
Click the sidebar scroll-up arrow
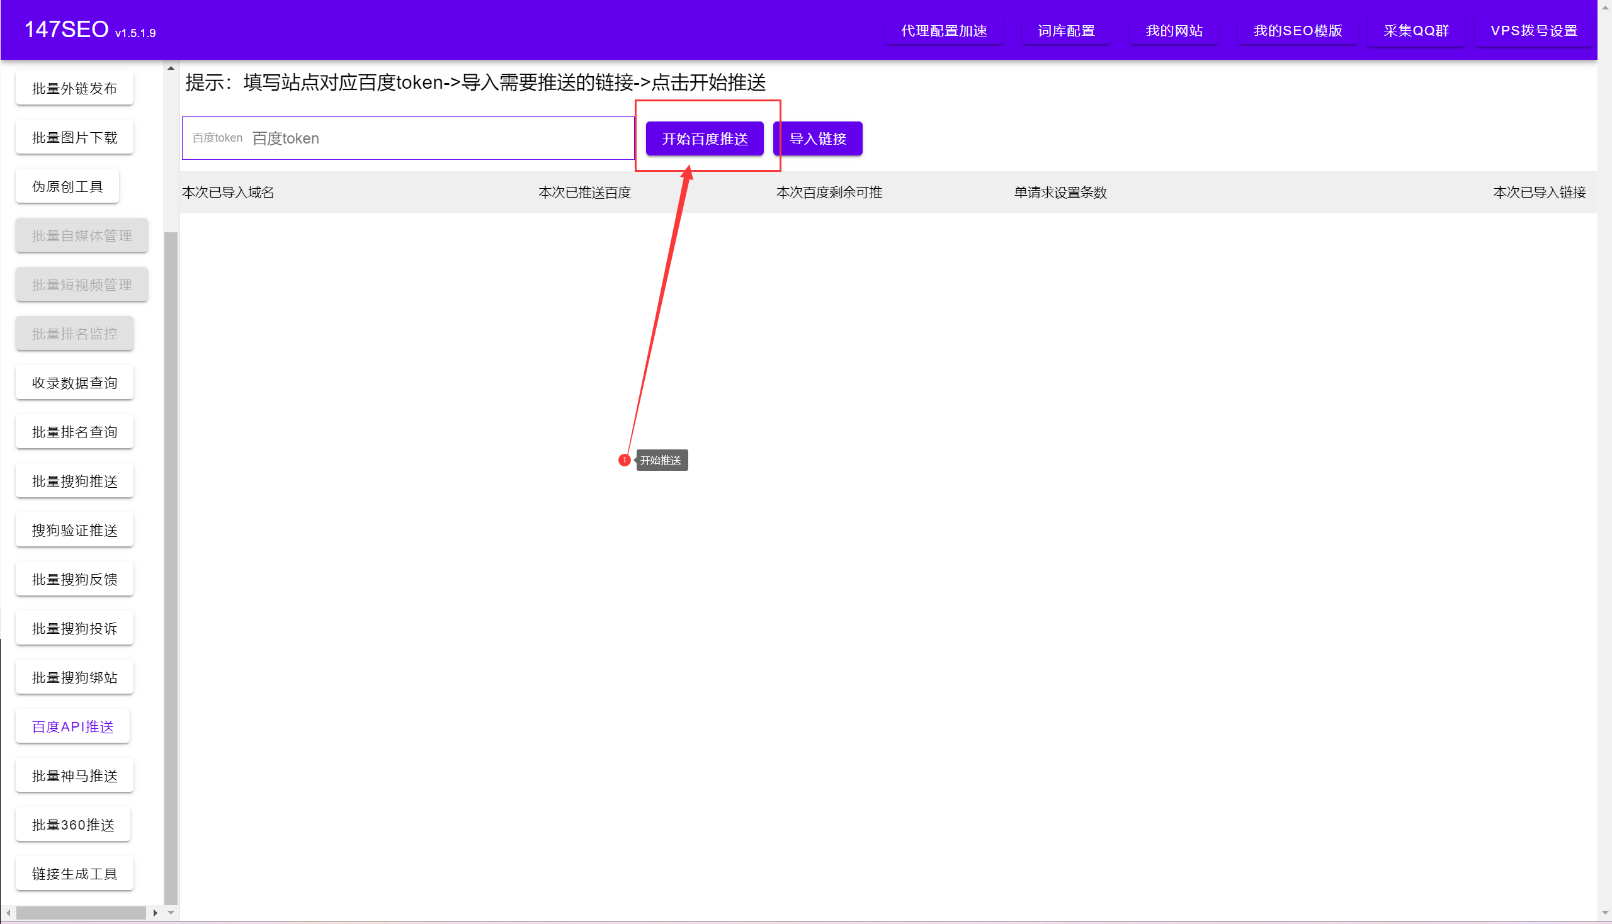171,68
